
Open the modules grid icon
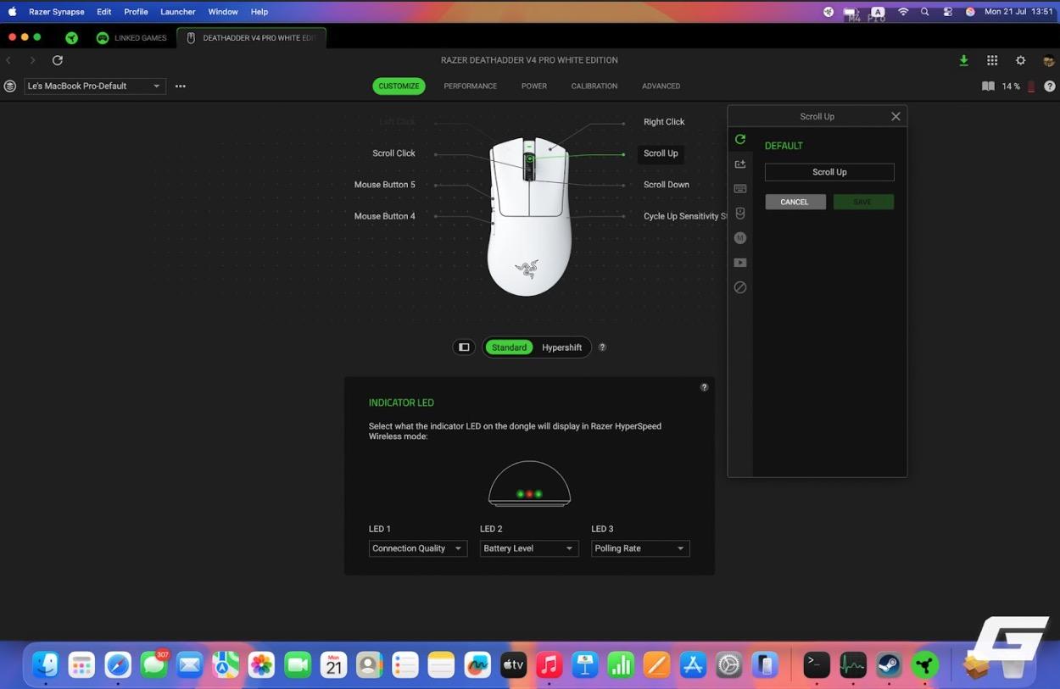[992, 60]
